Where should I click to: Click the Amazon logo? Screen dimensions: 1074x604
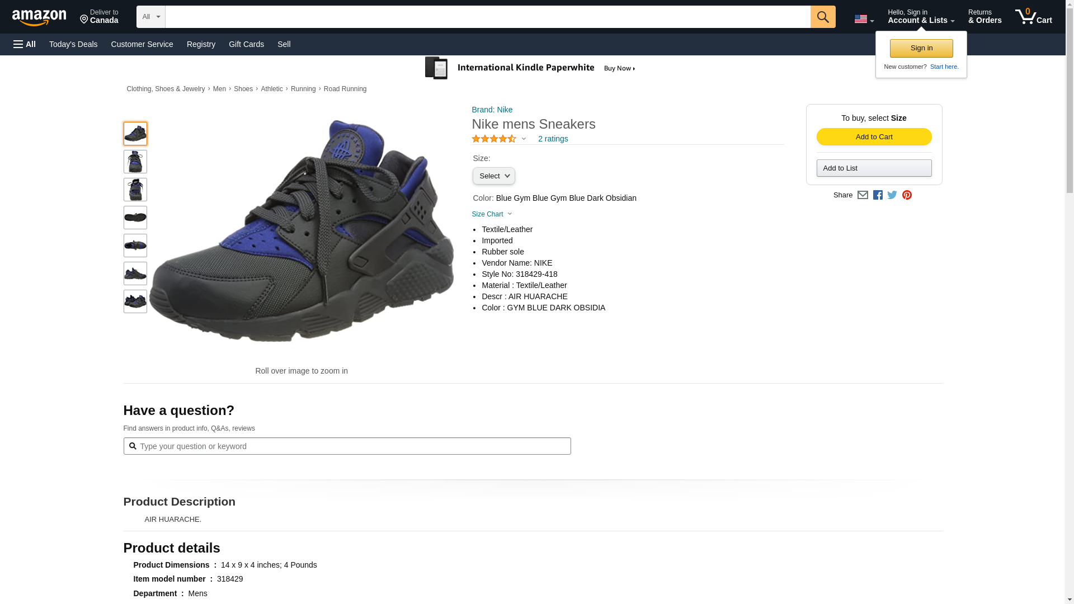point(39,17)
